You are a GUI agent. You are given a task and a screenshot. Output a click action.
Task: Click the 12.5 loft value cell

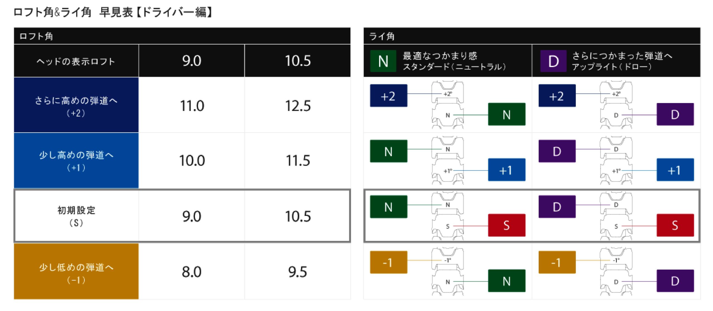[298, 106]
